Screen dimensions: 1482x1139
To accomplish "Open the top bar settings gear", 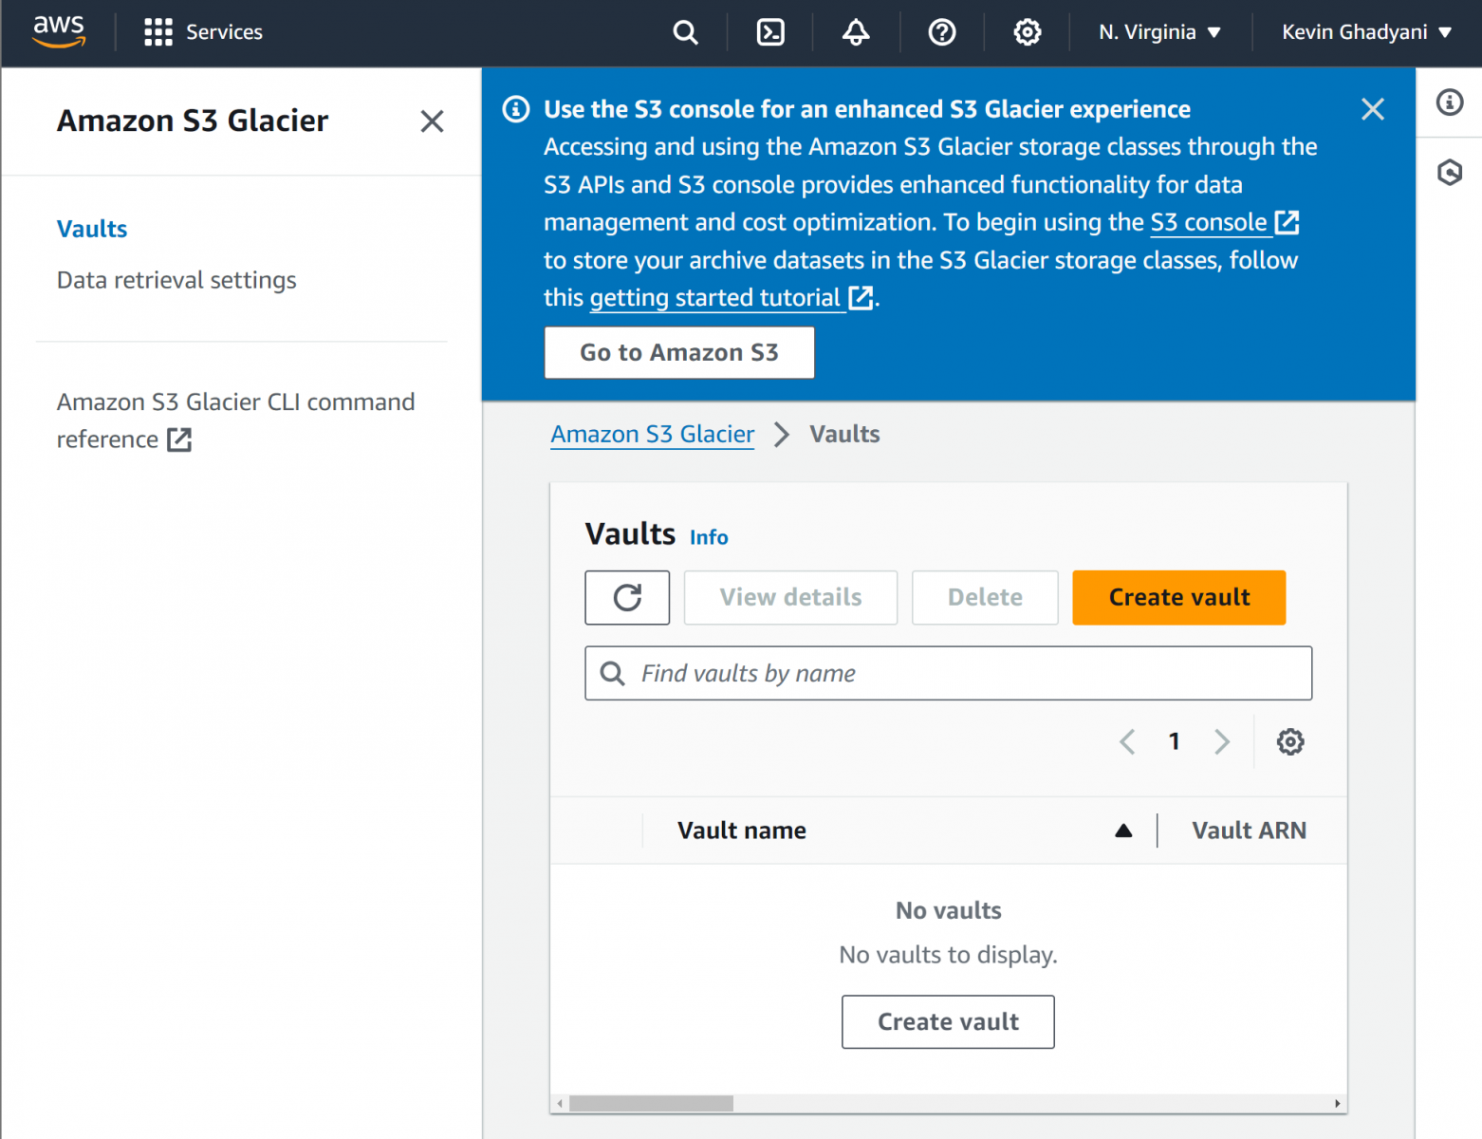I will click(1027, 32).
